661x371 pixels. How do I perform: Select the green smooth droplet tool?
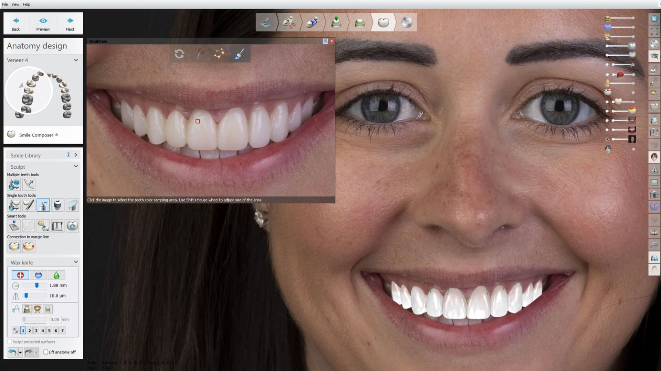click(56, 275)
